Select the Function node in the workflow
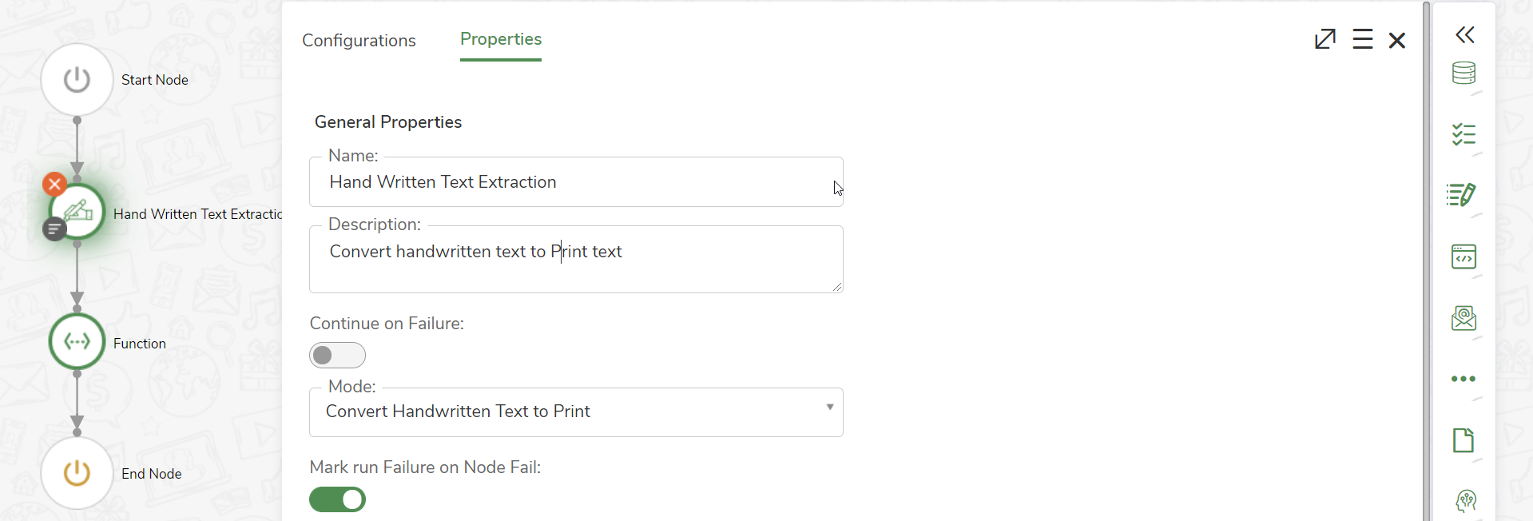Screen dimensions: 1533x521 tap(77, 342)
